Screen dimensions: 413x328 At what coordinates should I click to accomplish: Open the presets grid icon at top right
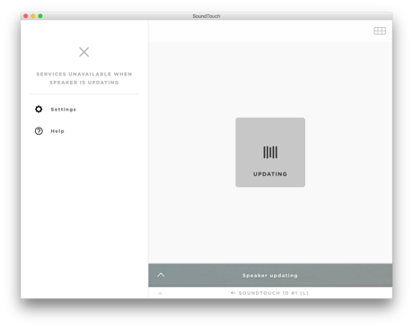tap(380, 31)
